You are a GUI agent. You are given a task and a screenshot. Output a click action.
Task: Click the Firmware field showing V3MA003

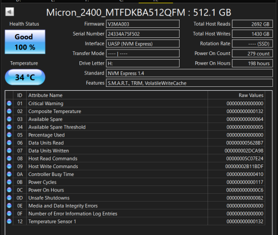point(143,24)
